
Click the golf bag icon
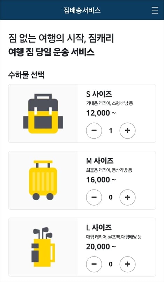tap(43, 247)
